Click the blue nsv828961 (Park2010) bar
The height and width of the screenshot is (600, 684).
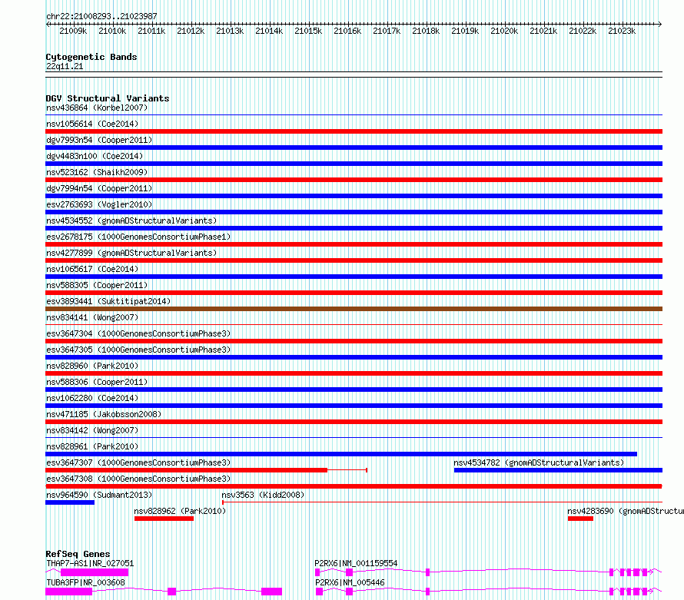(341, 454)
